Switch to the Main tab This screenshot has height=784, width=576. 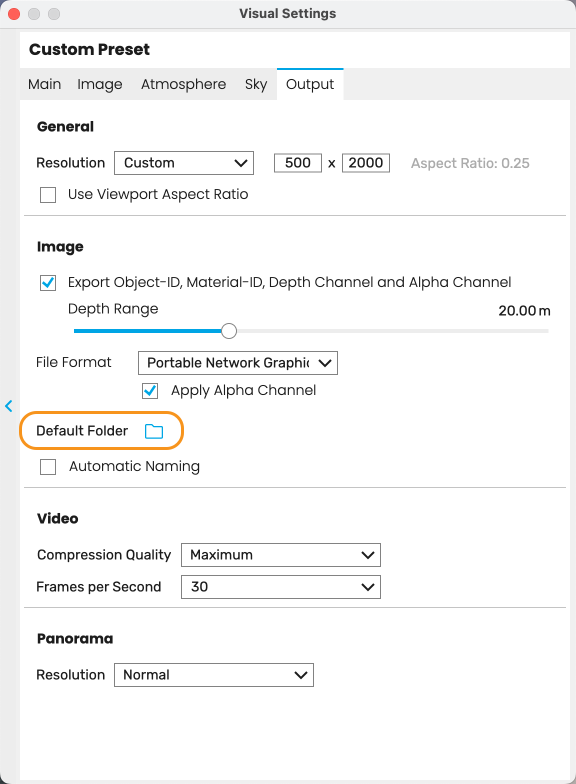pos(44,84)
